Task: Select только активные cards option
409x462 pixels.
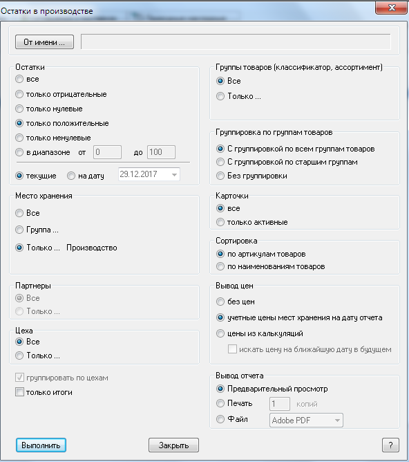Action: tap(220, 222)
